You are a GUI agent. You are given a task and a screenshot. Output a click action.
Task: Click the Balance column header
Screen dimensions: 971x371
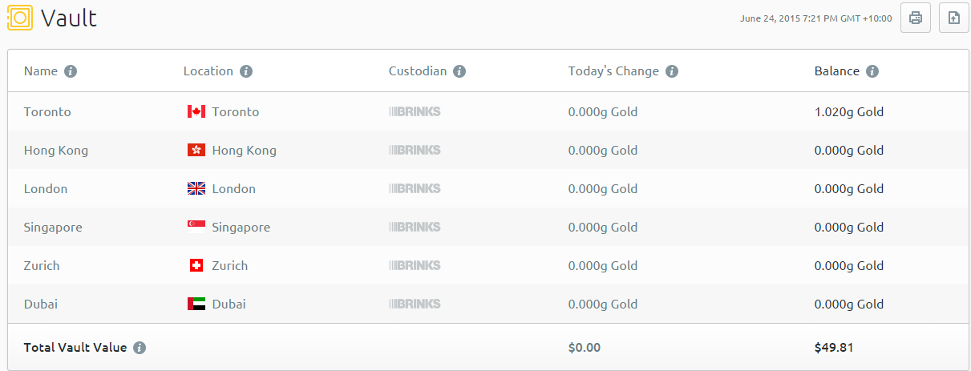836,71
